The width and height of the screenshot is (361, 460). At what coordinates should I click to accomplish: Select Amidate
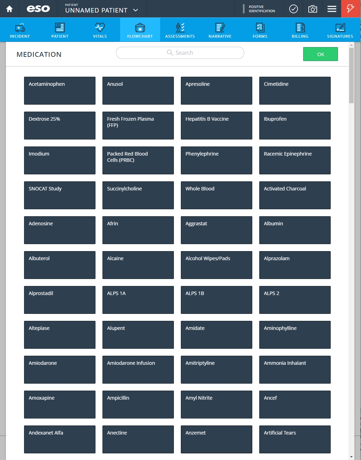point(216,335)
